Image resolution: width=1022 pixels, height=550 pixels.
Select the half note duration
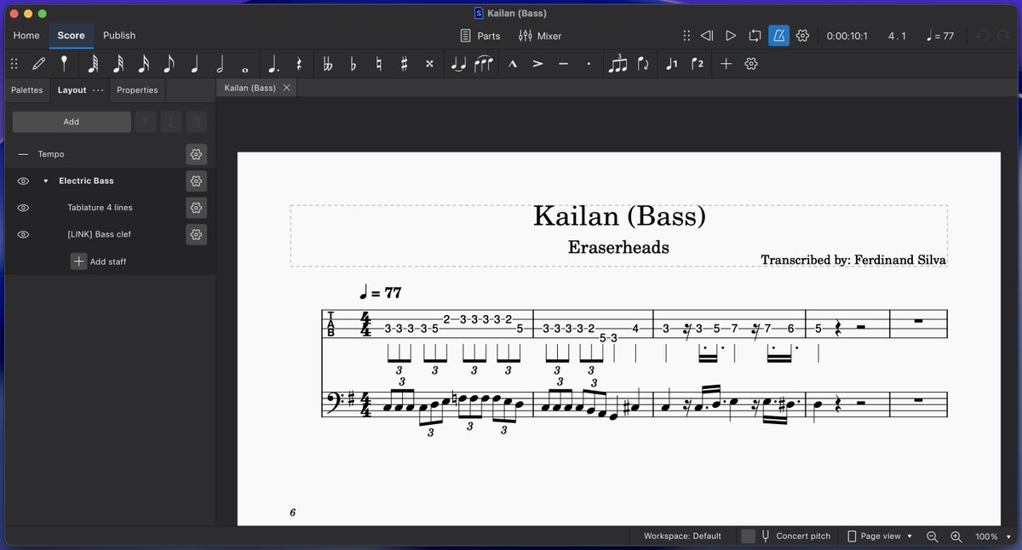pyautogui.click(x=221, y=63)
